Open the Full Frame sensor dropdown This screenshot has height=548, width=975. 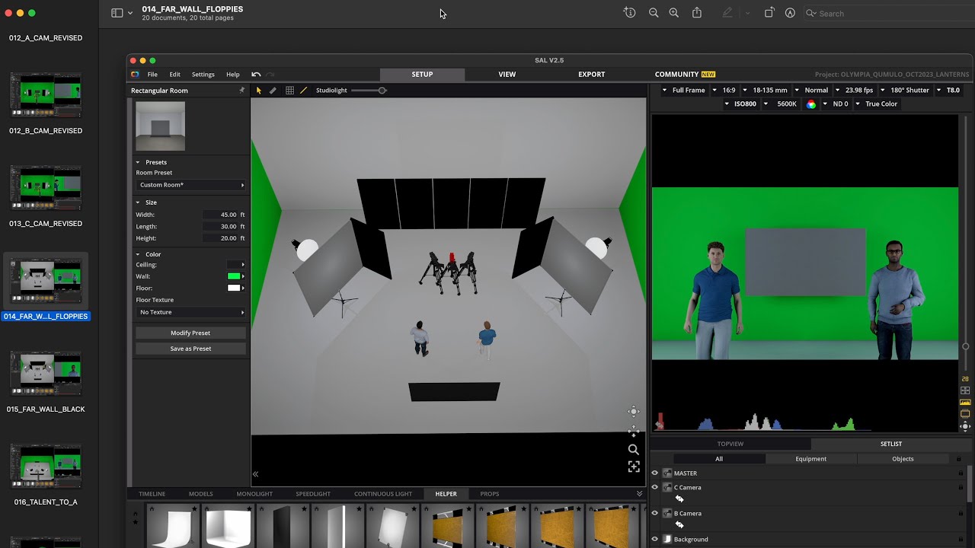click(x=684, y=91)
